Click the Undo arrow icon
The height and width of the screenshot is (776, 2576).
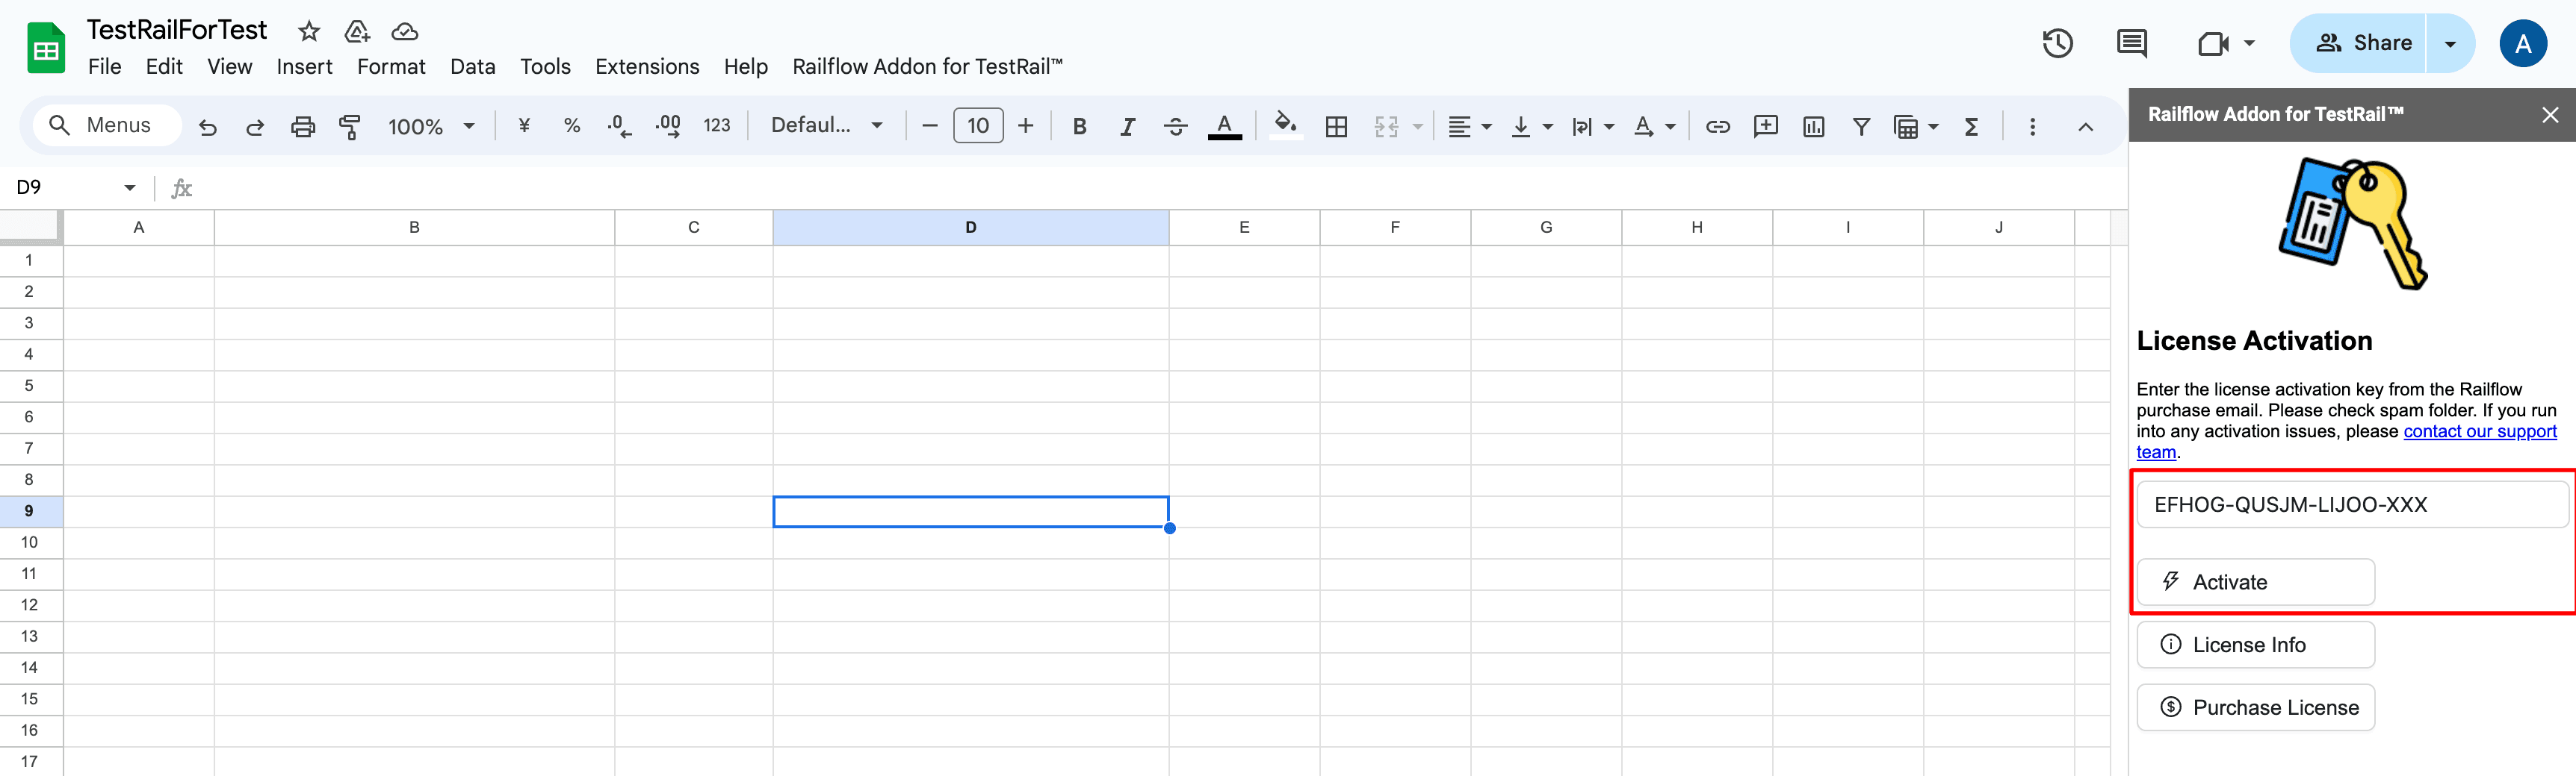tap(208, 127)
